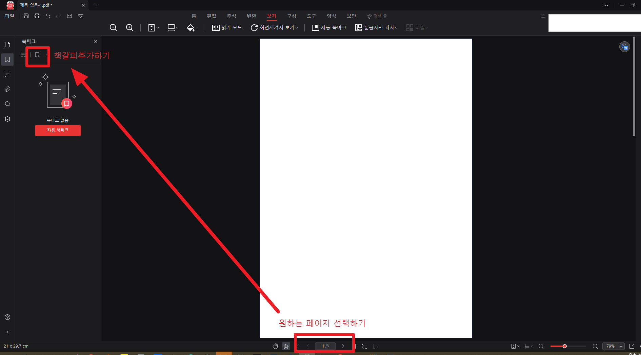This screenshot has width=641, height=355.
Task: Open the background color dropdown in toolbar
Action: pyautogui.click(x=192, y=28)
